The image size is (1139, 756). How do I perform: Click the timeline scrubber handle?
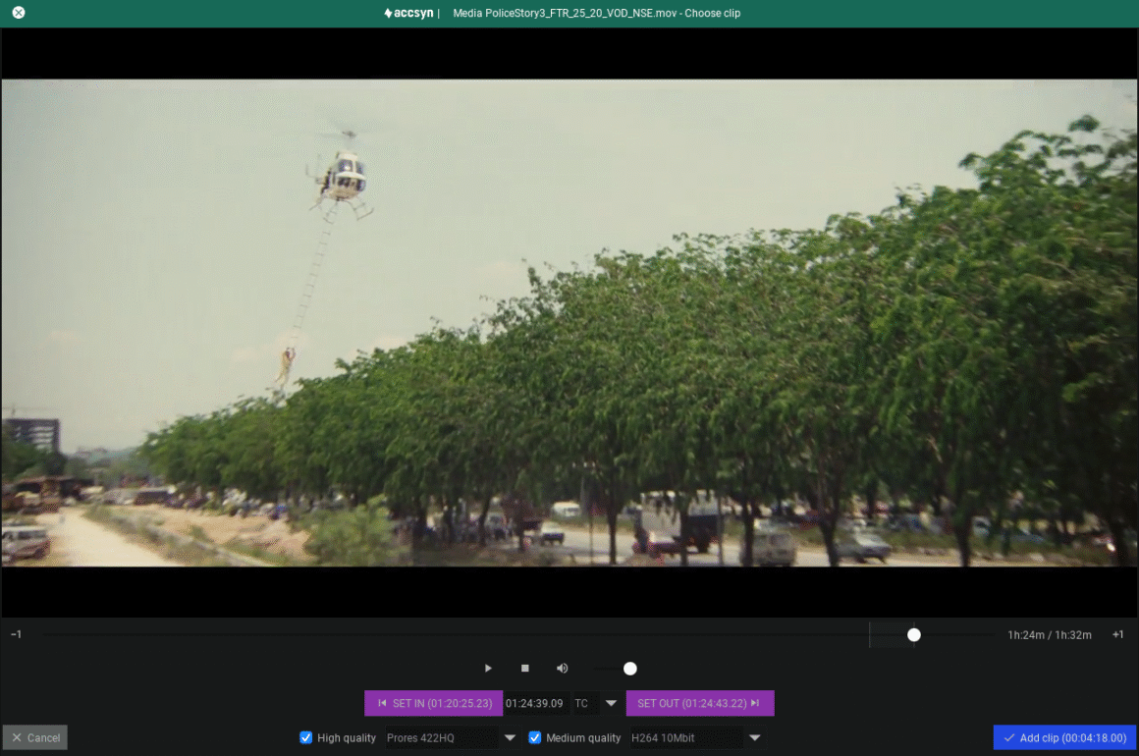(914, 634)
